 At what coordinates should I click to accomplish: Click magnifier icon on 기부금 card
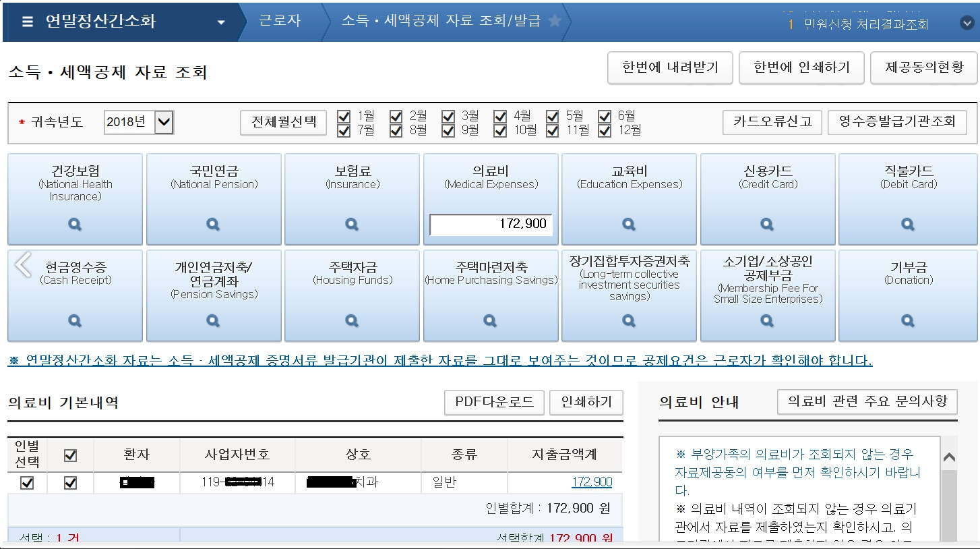coord(908,320)
